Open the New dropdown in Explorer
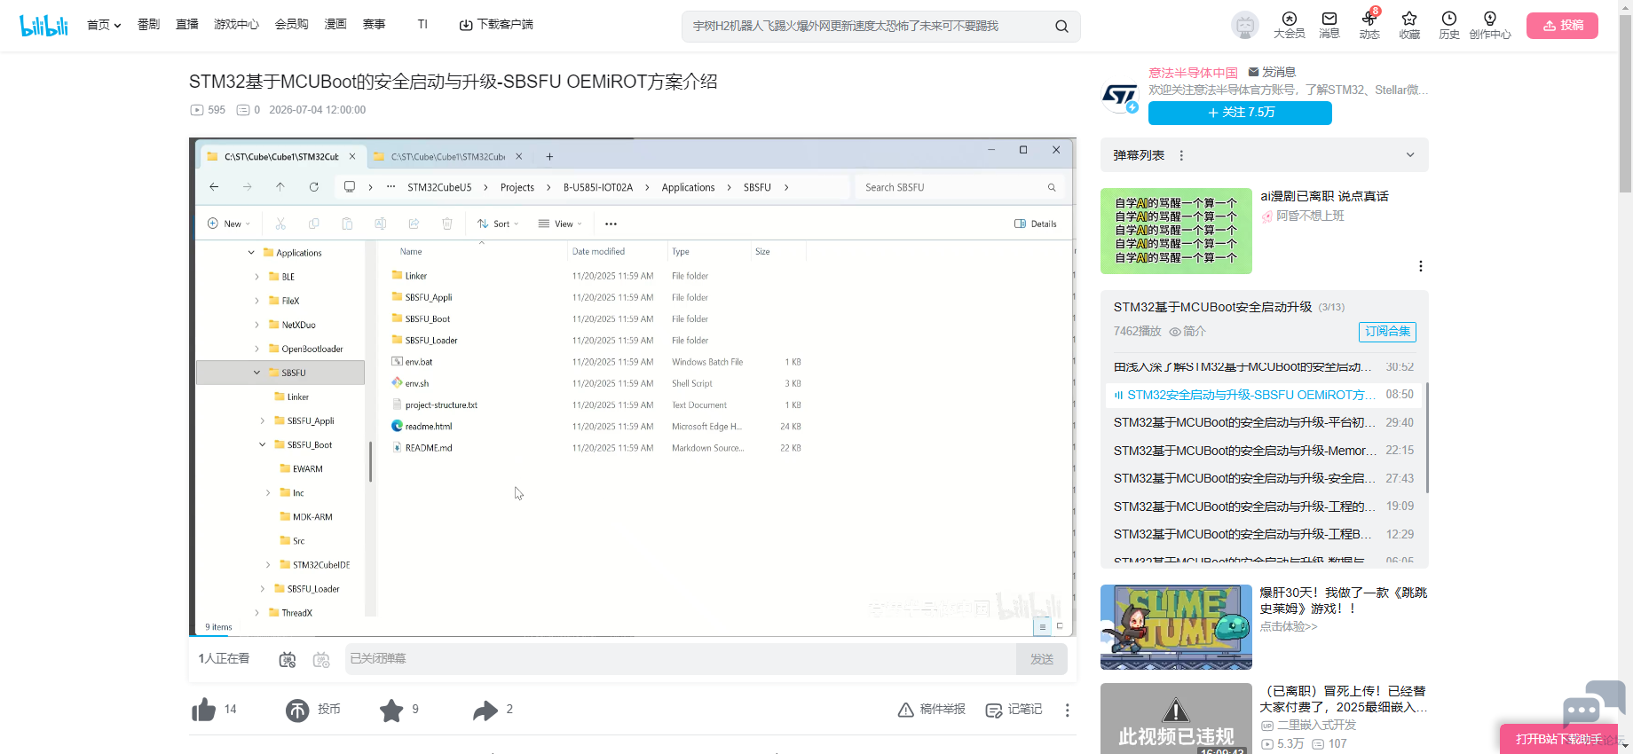1633x754 pixels. (229, 224)
